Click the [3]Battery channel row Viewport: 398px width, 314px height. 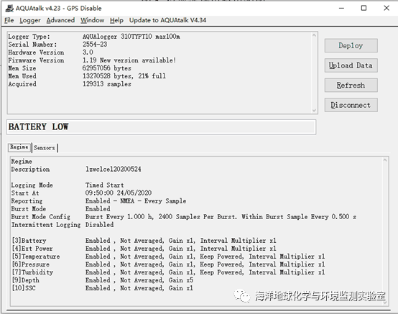[x=144, y=241]
